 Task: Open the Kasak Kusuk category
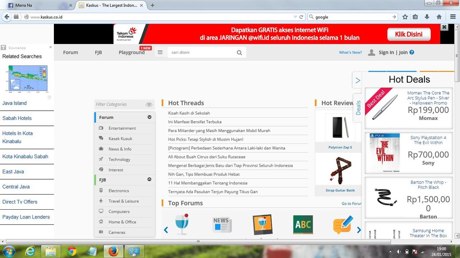120,139
